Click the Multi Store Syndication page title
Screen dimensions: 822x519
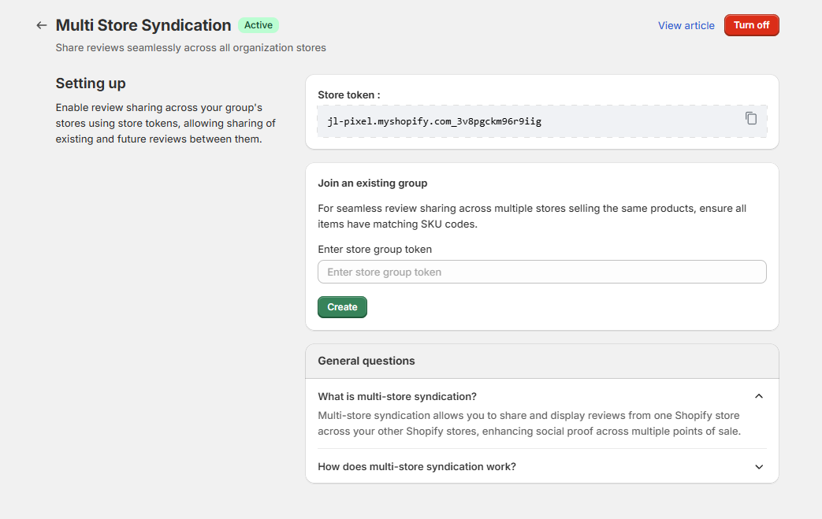143,24
